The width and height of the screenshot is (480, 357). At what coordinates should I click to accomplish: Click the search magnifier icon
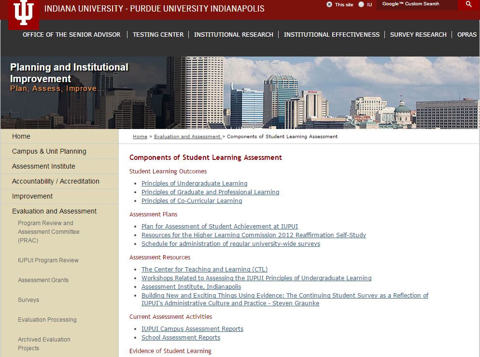pos(469,4)
